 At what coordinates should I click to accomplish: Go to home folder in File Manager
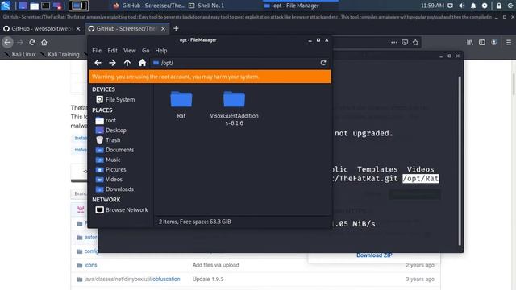tap(142, 63)
